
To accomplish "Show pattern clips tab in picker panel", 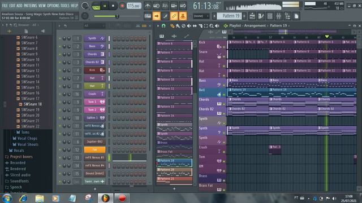I will (162, 36).
